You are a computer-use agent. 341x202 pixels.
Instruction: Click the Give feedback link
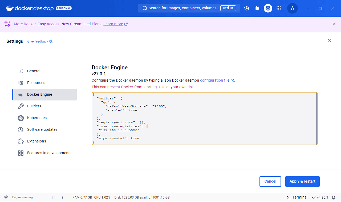38,41
